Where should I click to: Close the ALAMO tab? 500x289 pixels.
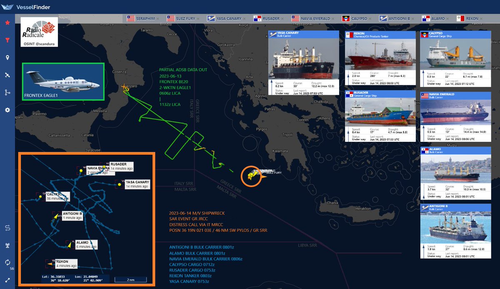click(x=448, y=19)
